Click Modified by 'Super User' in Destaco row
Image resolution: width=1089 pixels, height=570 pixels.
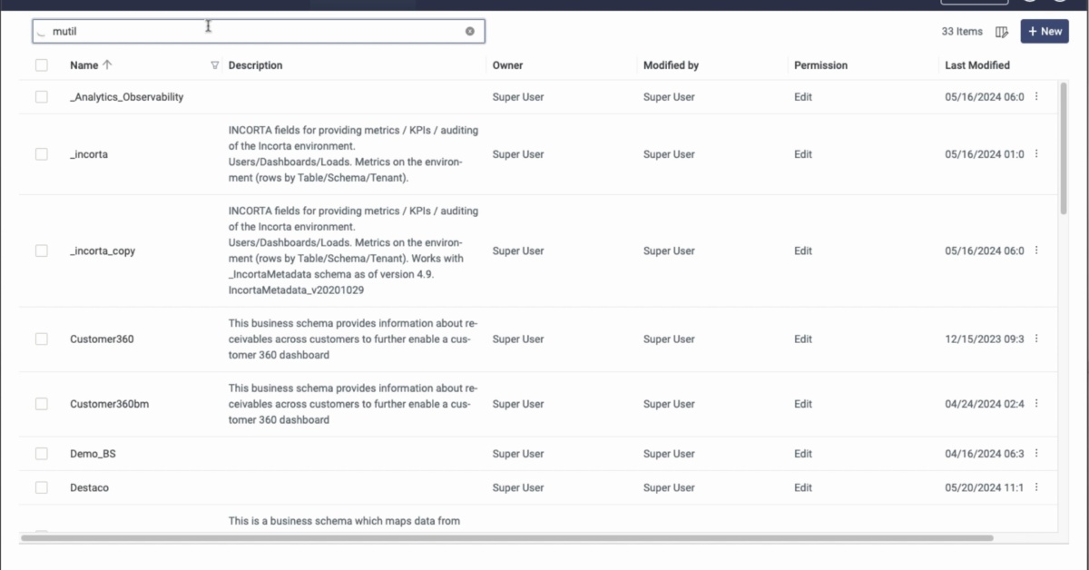click(669, 487)
